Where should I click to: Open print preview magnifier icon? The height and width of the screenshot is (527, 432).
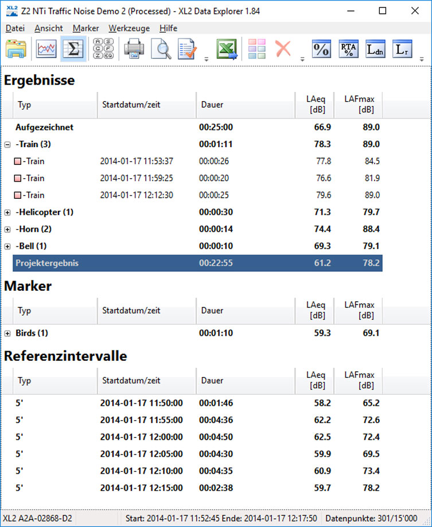[161, 49]
